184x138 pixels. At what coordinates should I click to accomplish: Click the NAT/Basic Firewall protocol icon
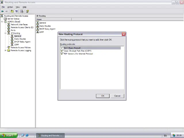pyautogui.click(x=62, y=48)
